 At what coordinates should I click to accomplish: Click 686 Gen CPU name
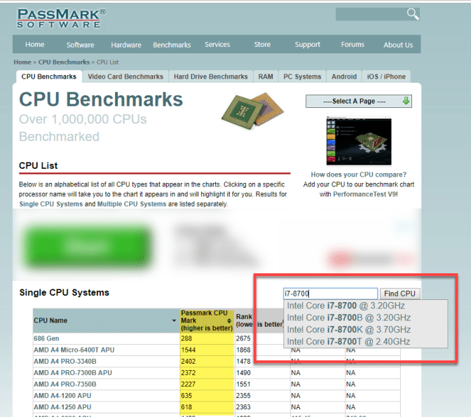pos(46,339)
